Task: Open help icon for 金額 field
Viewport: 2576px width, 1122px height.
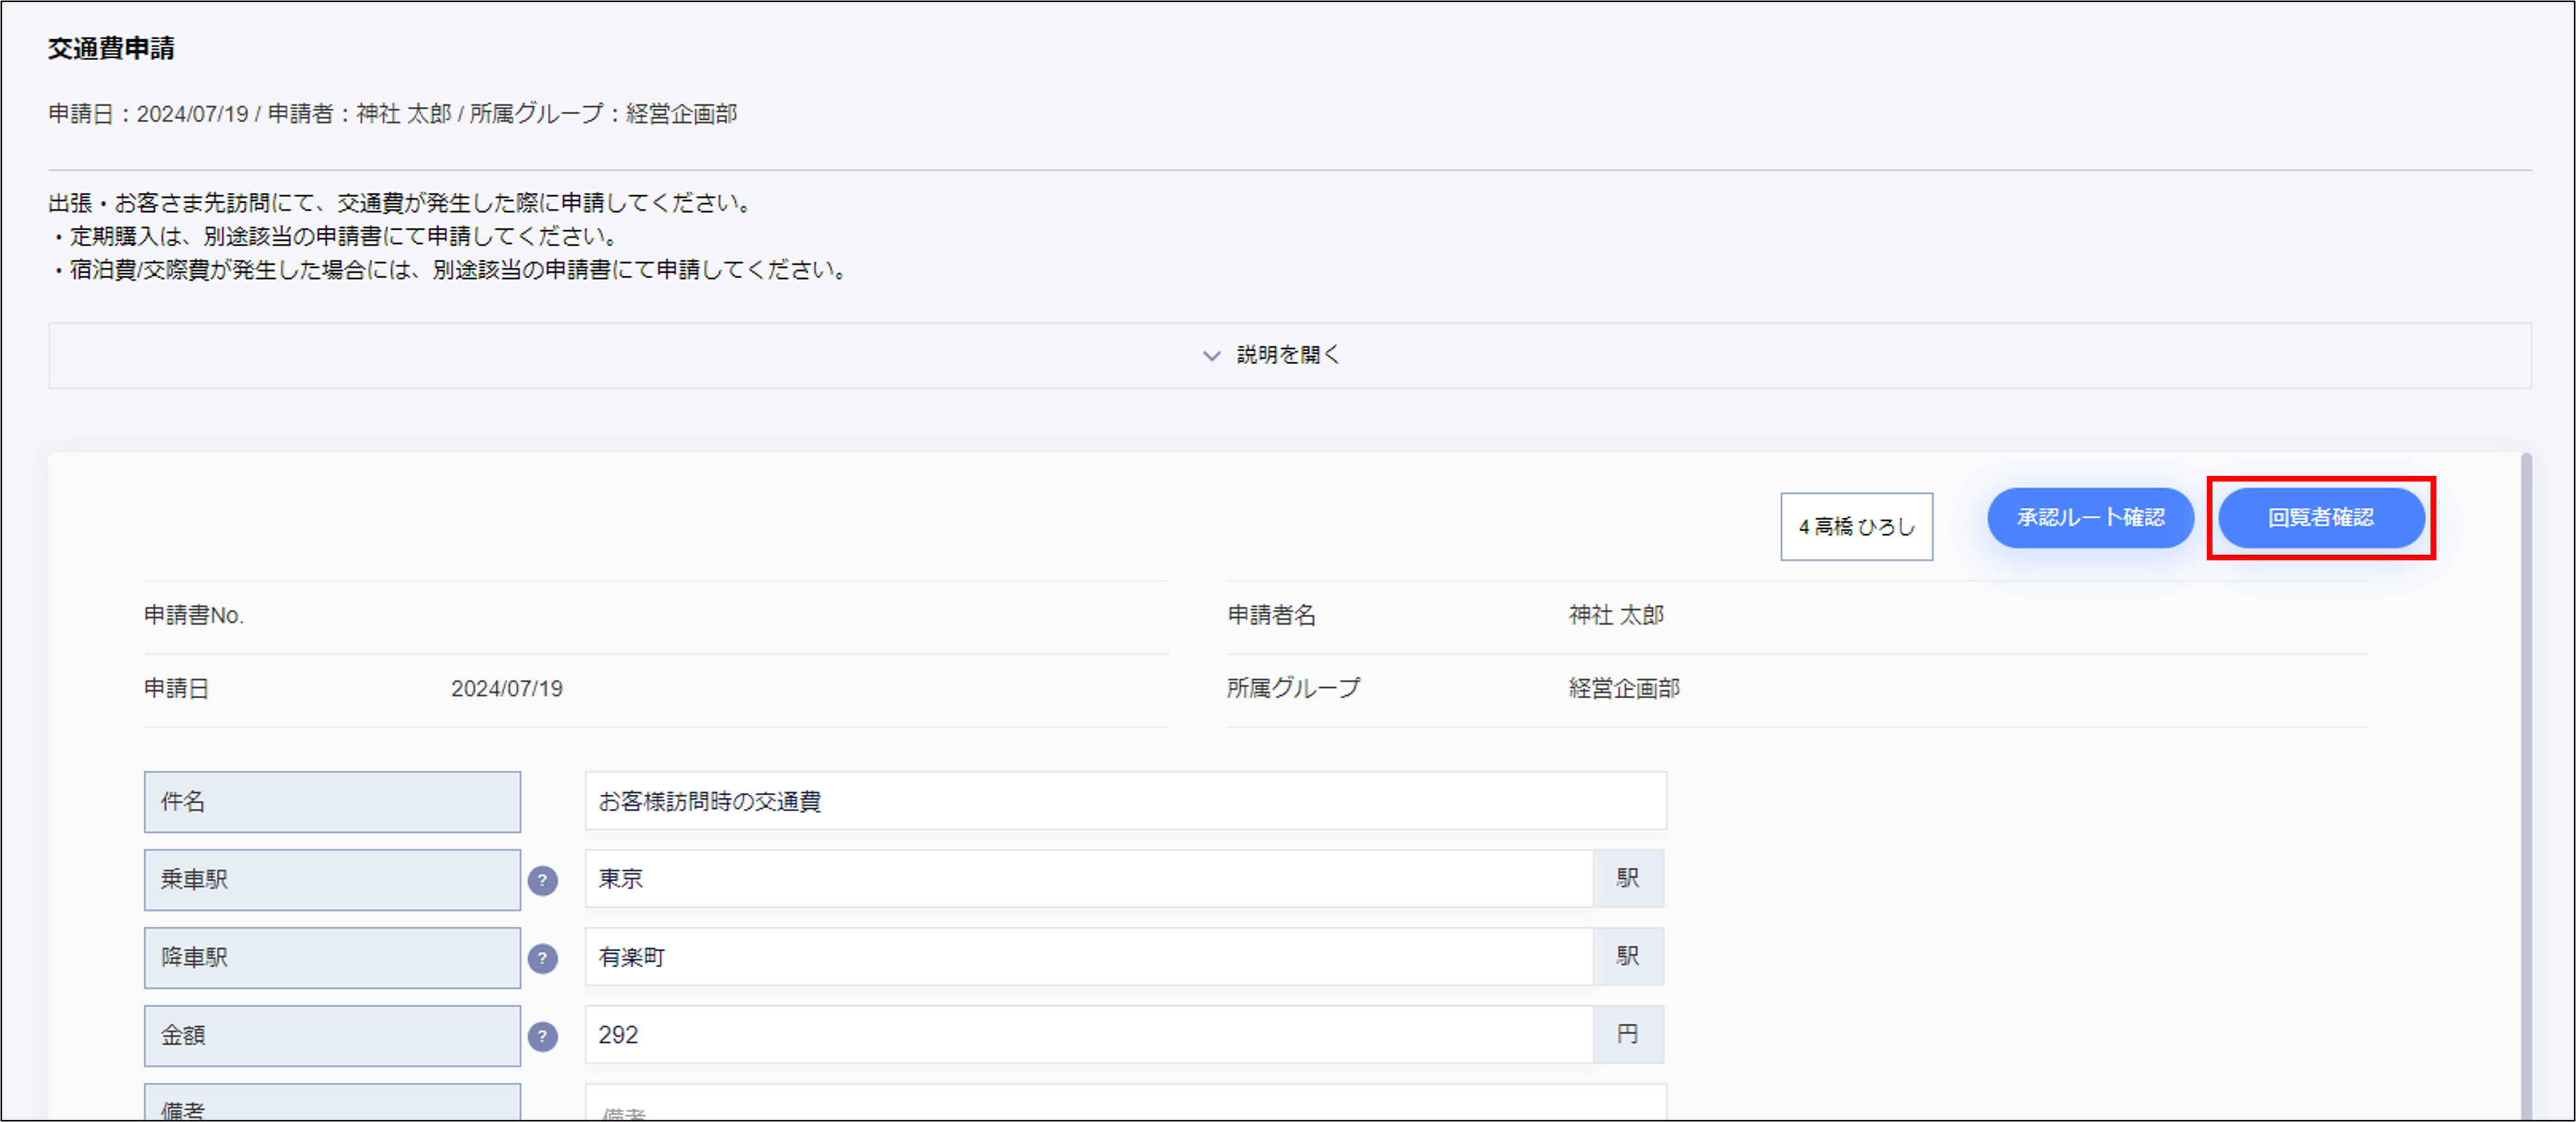Action: click(x=542, y=1036)
